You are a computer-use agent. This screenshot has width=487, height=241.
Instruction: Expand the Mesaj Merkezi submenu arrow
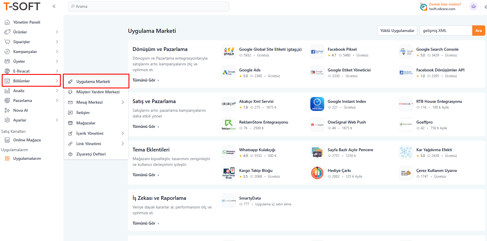click(123, 102)
